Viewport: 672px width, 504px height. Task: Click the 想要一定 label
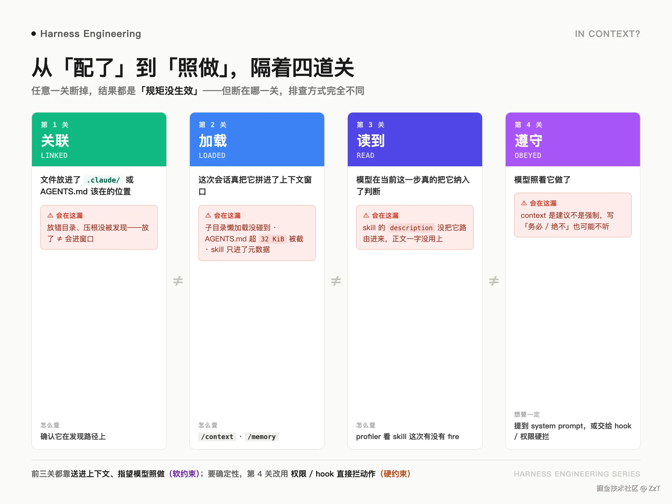click(527, 414)
